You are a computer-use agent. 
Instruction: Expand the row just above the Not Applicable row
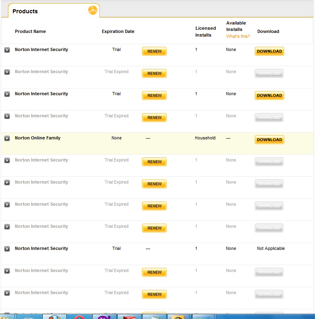(7, 227)
